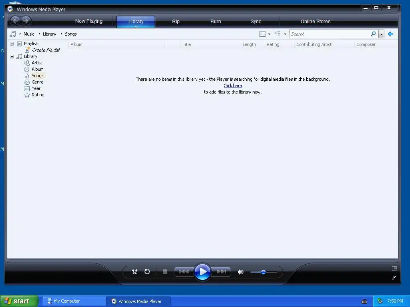
Task: Skip to the next track
Action: [x=221, y=272]
